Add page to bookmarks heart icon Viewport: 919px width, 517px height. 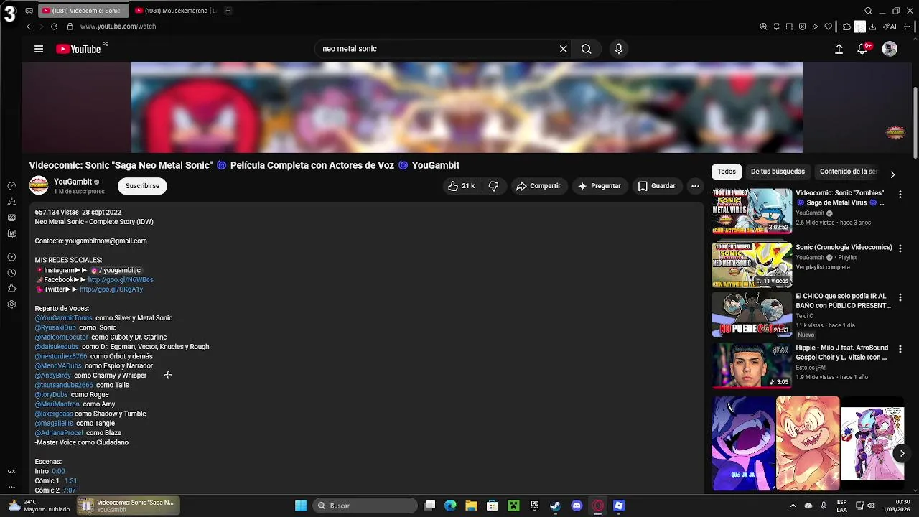tap(828, 27)
